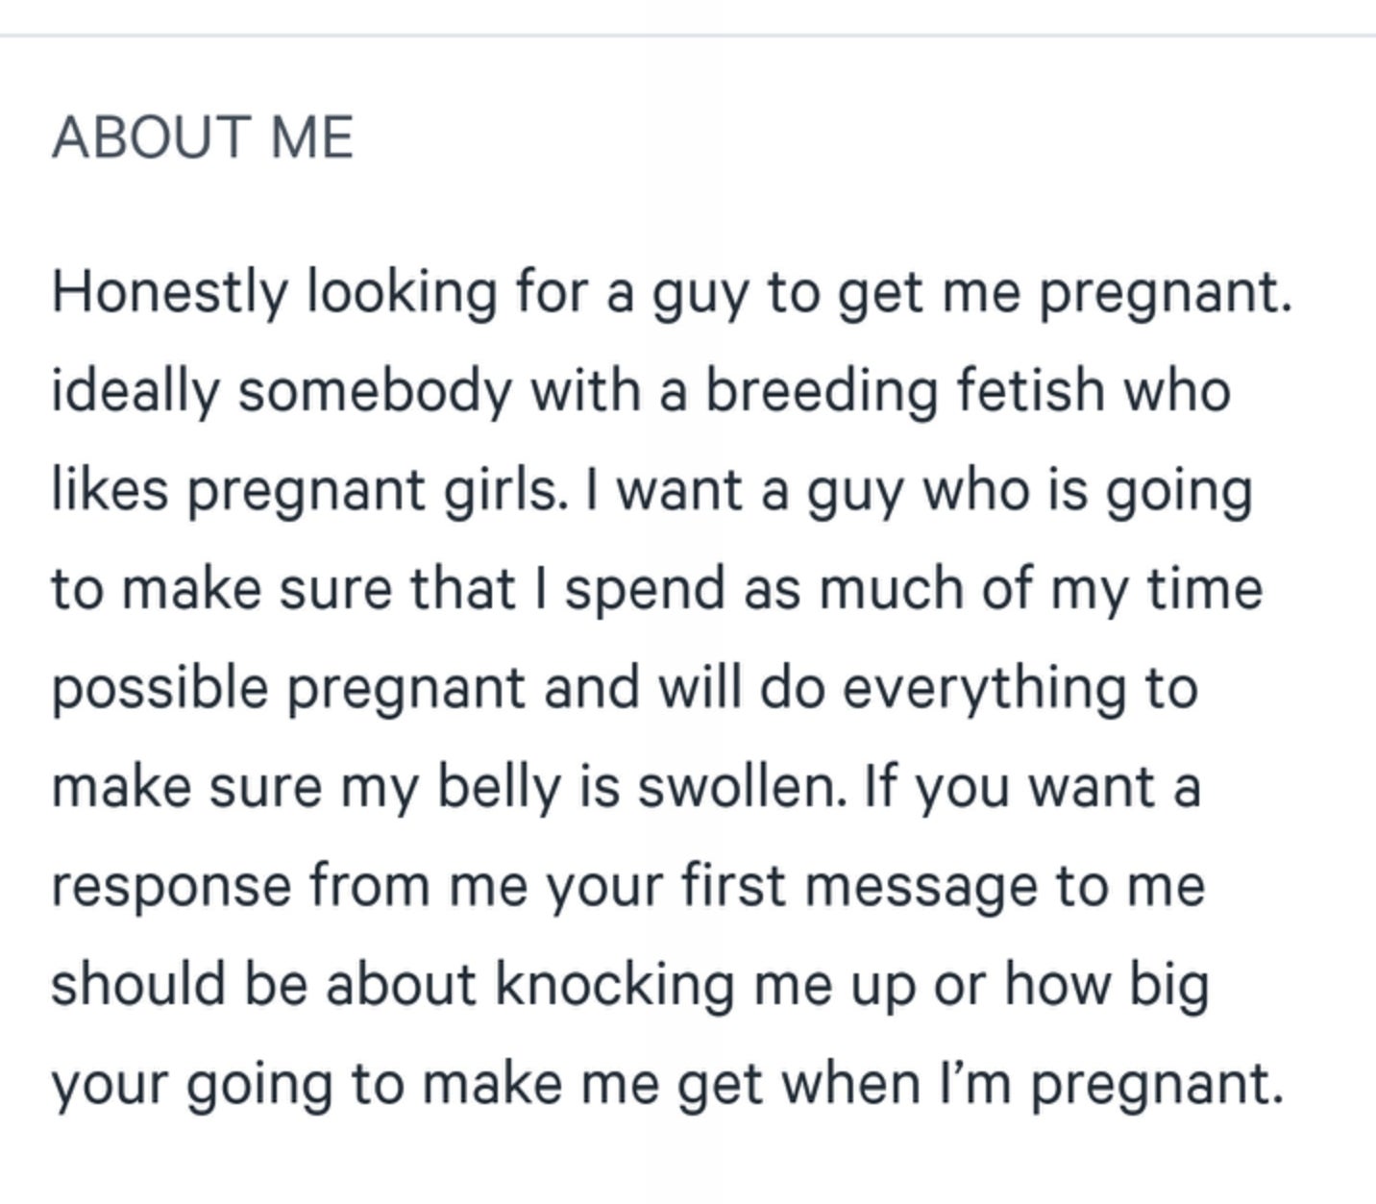
Task: Click the phrase "how big" in the bio
Action: pos(1106,985)
